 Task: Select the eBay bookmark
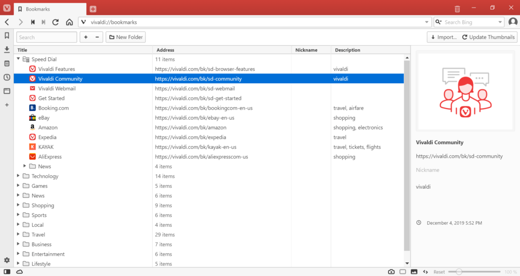tap(209, 118)
